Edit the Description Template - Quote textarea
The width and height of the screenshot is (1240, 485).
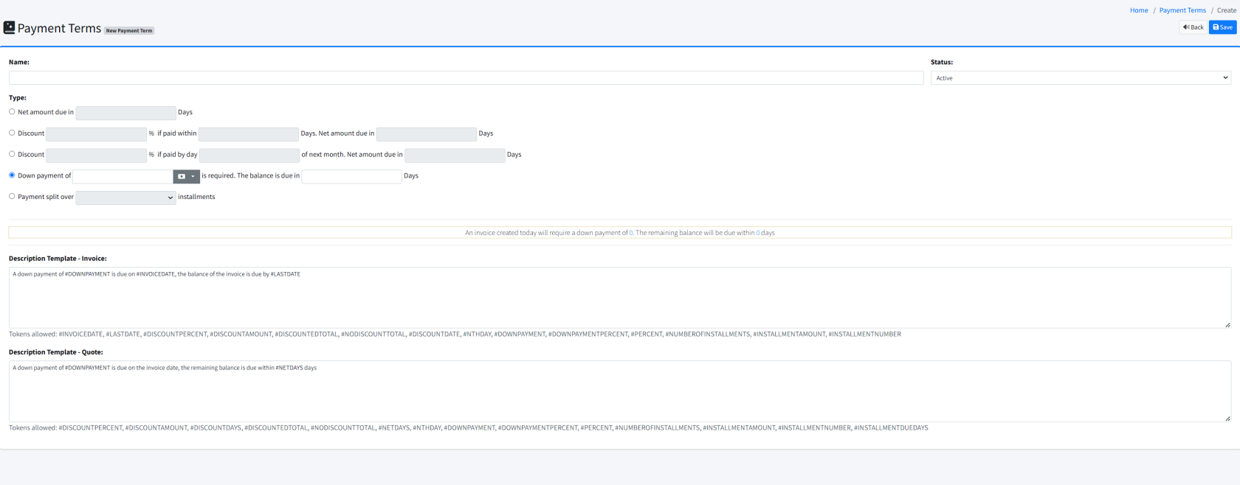[x=619, y=391]
